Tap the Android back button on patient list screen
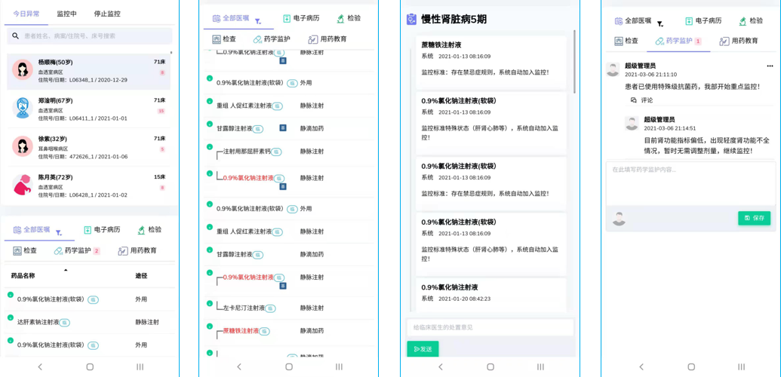Screen dimensions: 781x377 pyautogui.click(x=40, y=366)
